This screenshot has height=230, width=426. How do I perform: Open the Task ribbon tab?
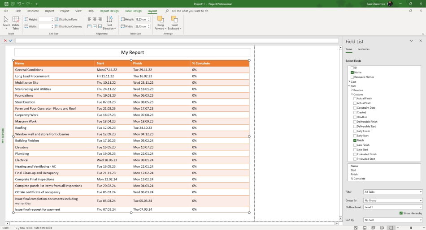(18, 11)
